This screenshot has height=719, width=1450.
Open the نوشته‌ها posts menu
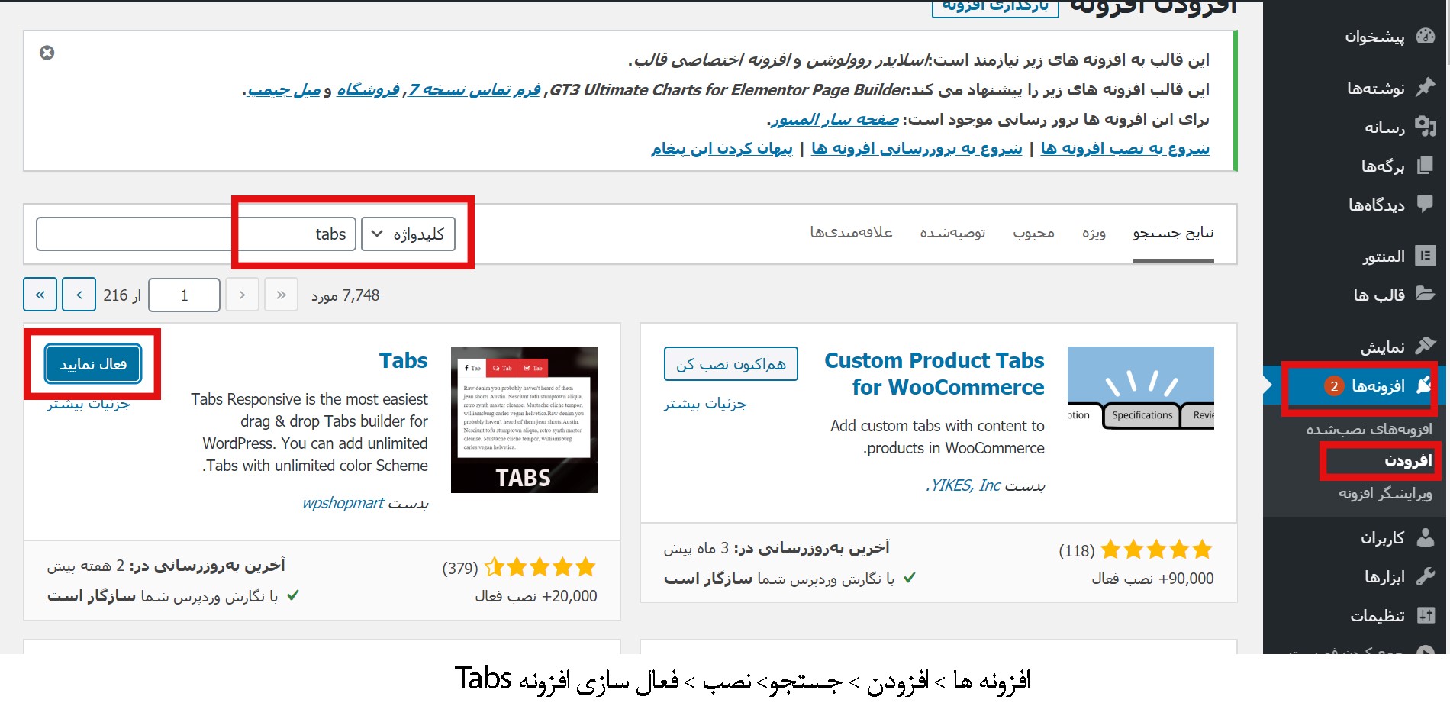click(1375, 89)
